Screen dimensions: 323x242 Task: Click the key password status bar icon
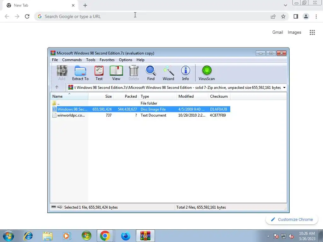click(60, 207)
